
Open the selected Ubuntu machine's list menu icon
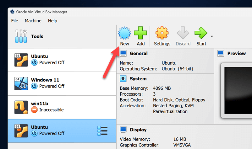(102, 130)
